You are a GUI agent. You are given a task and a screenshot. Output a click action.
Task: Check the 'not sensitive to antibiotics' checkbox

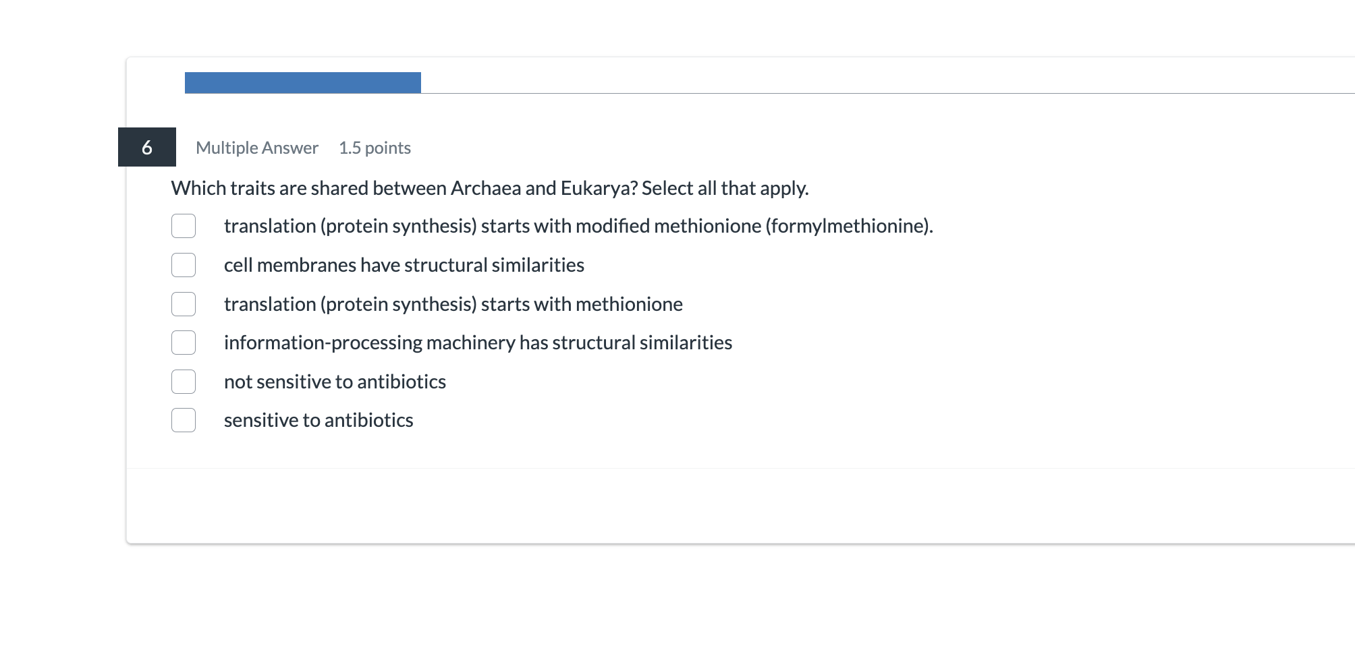point(183,382)
